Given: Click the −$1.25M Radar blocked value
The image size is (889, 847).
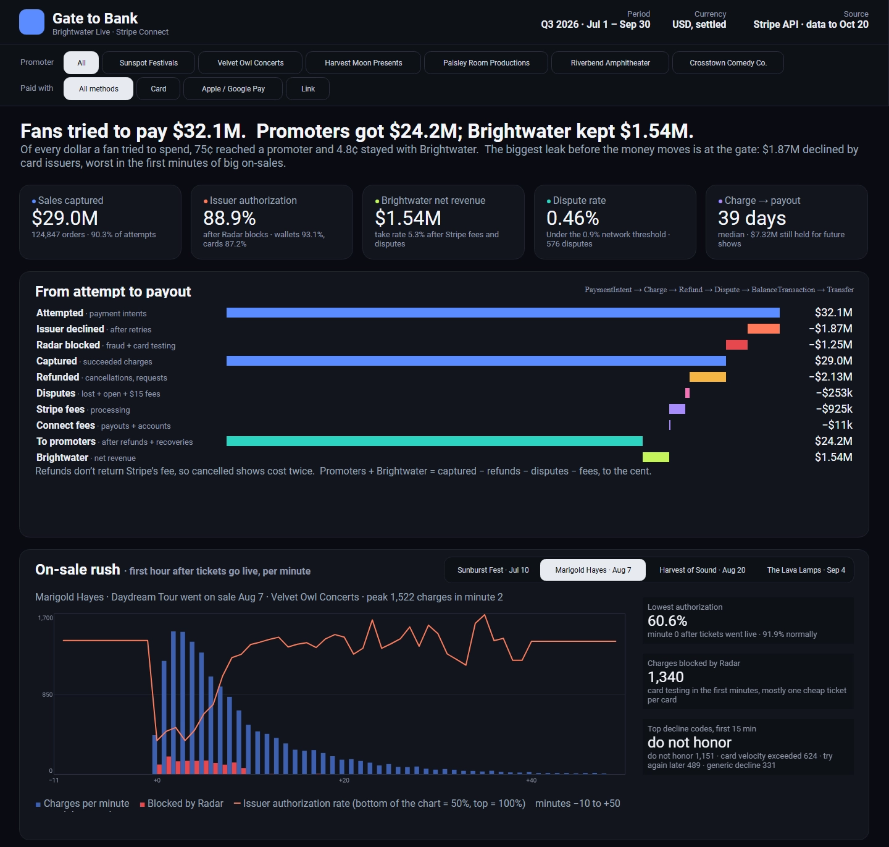Looking at the screenshot, I should click(x=830, y=345).
